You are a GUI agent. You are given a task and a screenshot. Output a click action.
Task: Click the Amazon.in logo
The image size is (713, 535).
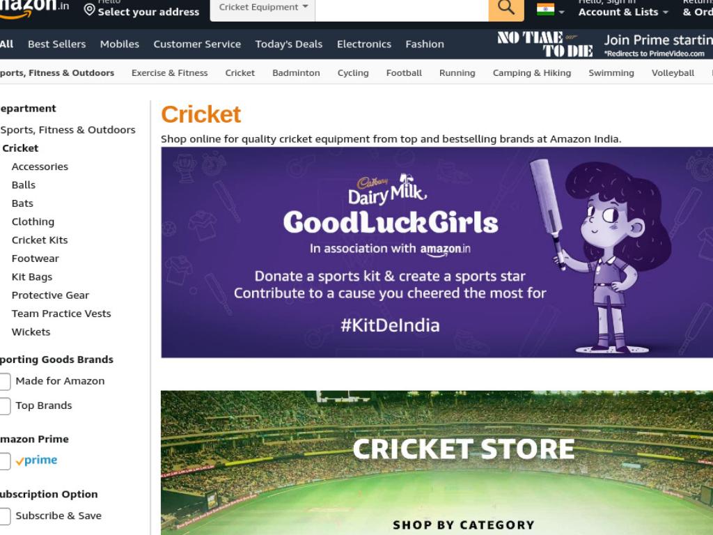tap(34, 8)
